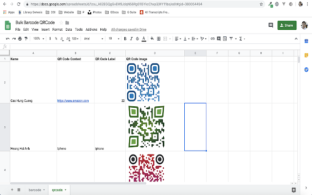The height and width of the screenshot is (195, 312).
Task: Open the functions sigma menu
Action: tap(242, 39)
